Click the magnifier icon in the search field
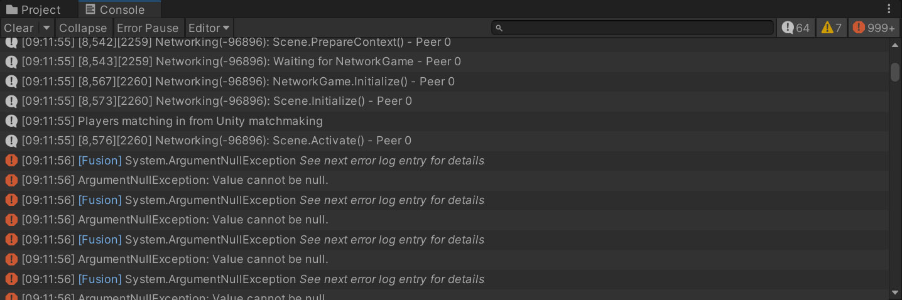The height and width of the screenshot is (300, 902). [499, 28]
